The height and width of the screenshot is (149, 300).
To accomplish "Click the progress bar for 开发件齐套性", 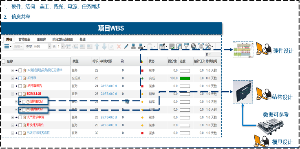I will pos(185,125).
